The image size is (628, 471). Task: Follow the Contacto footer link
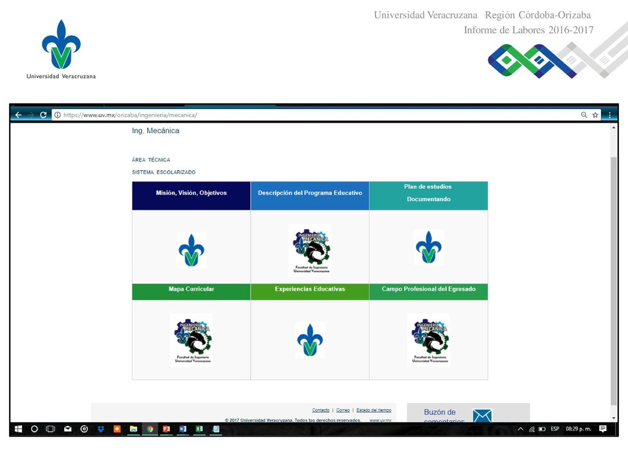click(320, 410)
